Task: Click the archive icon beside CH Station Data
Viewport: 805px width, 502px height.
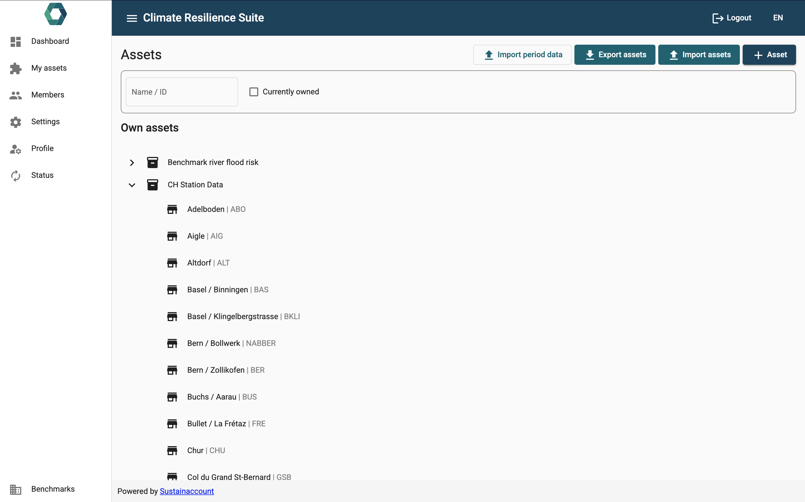Action: tap(153, 185)
